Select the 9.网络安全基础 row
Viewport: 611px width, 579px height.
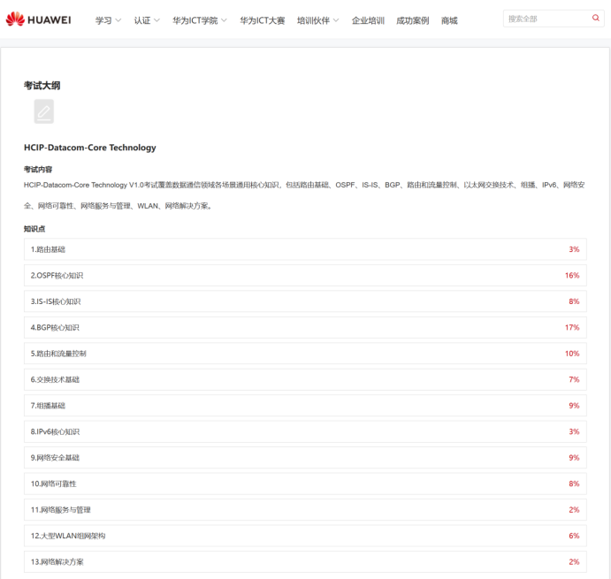(305, 458)
